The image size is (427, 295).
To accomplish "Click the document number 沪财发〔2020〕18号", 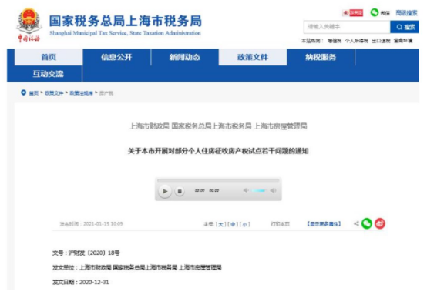I will 94,253.
